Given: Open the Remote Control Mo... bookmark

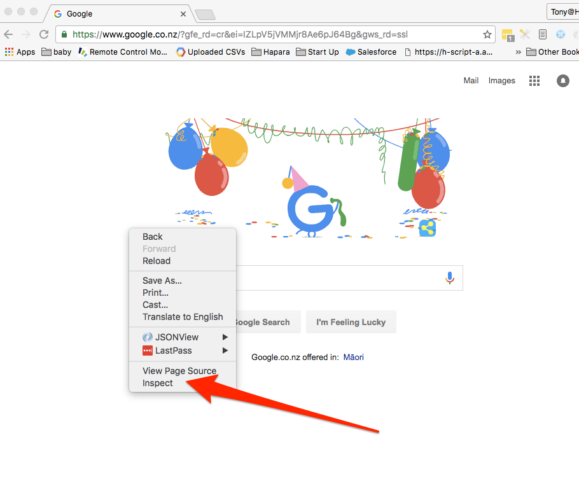Looking at the screenshot, I should coord(123,52).
